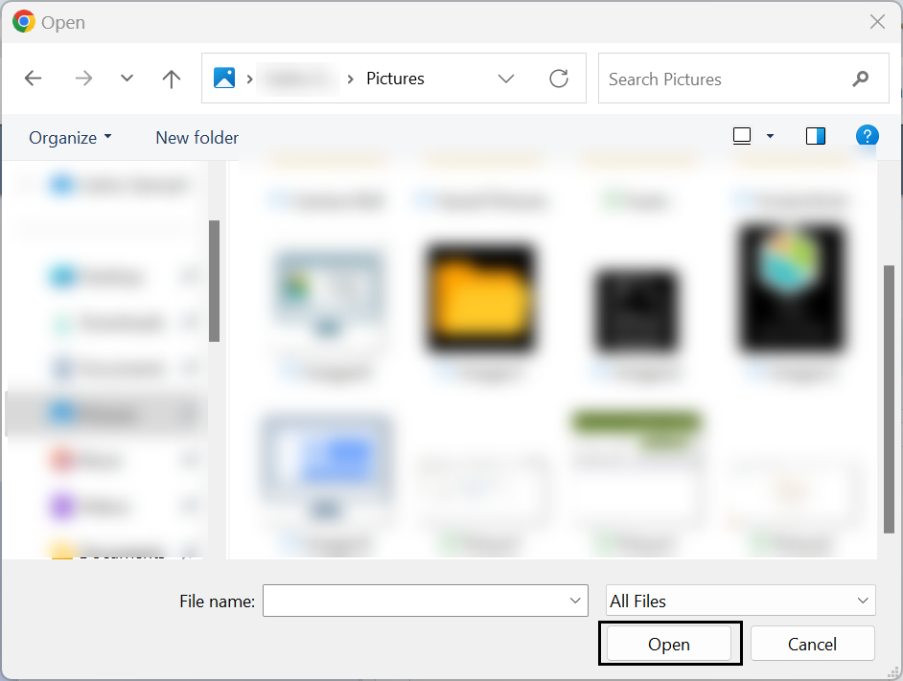Image resolution: width=903 pixels, height=681 pixels.
Task: Open the Recent locations chevron
Action: click(x=127, y=79)
